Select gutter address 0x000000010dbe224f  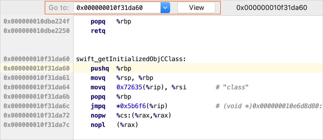pos(37,21)
